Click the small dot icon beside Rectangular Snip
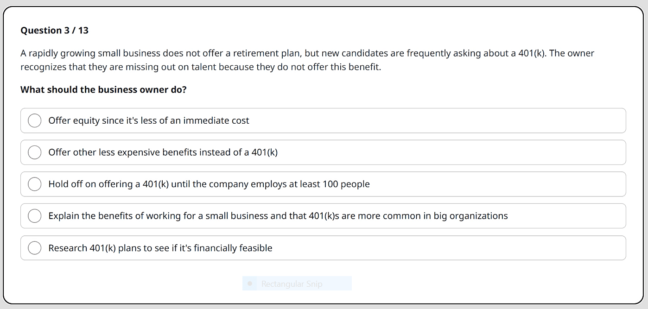The image size is (648, 309). (250, 284)
